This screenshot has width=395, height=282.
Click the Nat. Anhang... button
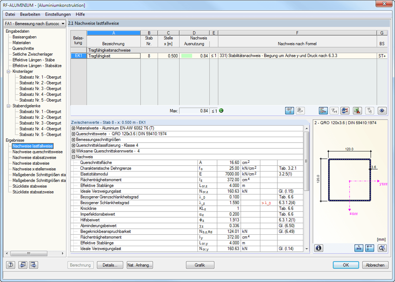(140, 265)
